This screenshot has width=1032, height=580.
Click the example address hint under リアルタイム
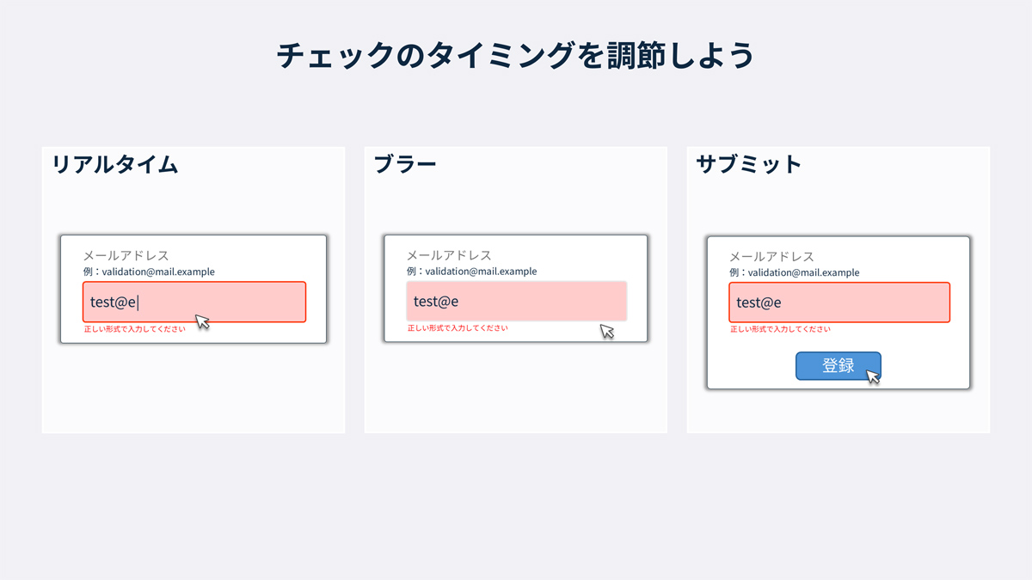click(x=149, y=272)
